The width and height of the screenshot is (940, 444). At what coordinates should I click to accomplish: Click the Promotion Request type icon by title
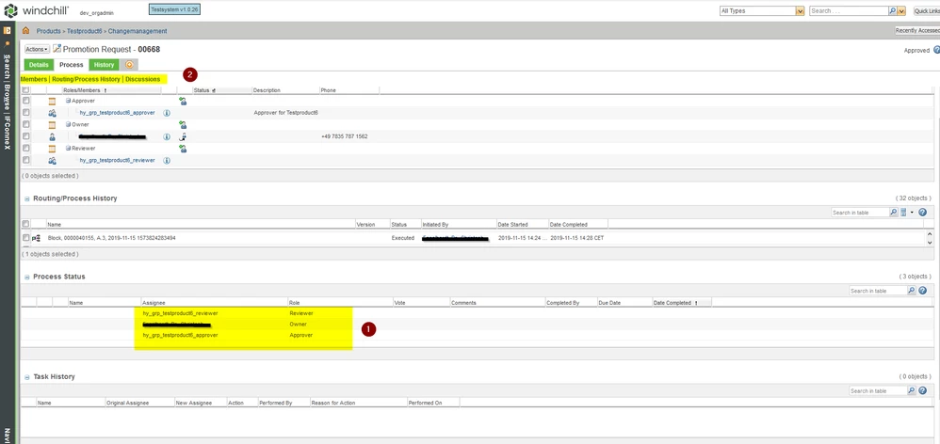click(57, 49)
